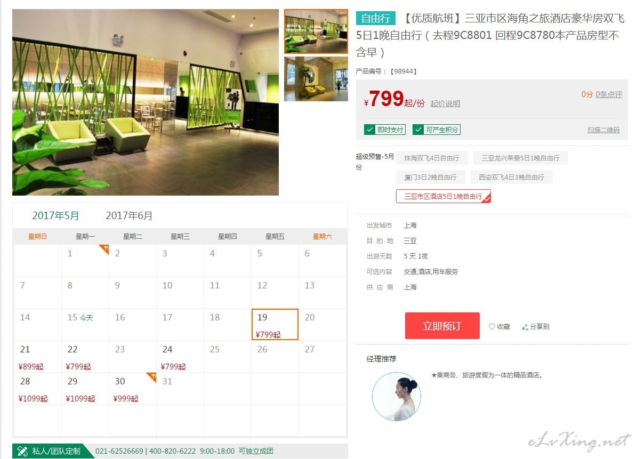The width and height of the screenshot is (637, 459).
Task: Select the first lobby photo thumbnail
Action: coord(316,31)
